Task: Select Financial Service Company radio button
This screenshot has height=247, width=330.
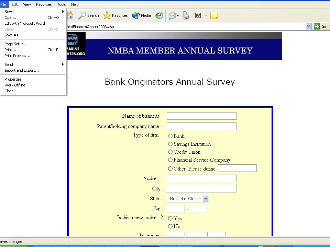Action: coord(170,160)
